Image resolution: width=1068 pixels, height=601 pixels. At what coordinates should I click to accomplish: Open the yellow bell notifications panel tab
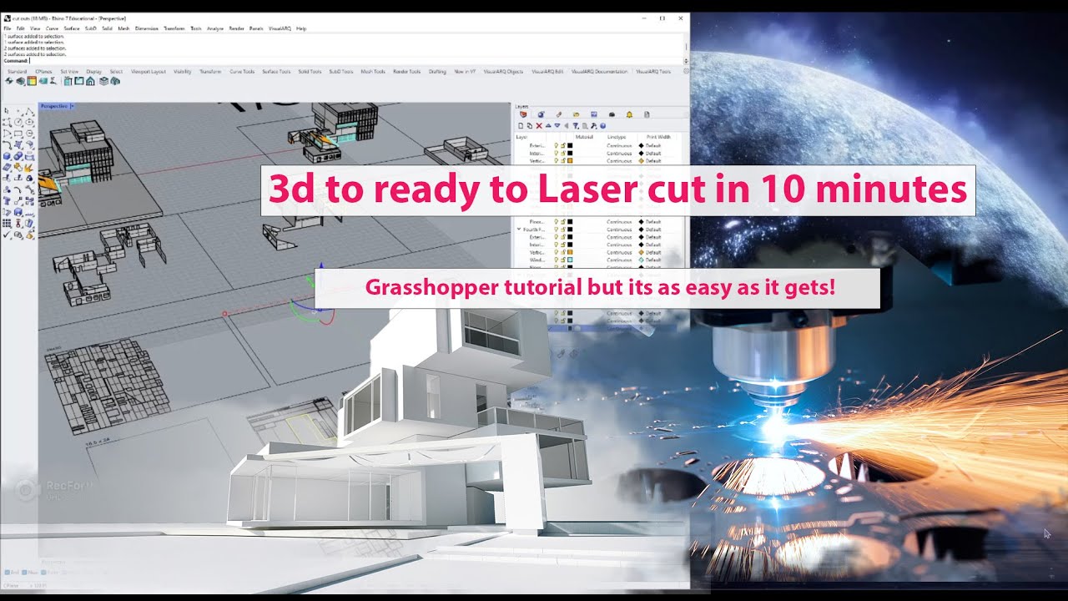click(629, 114)
